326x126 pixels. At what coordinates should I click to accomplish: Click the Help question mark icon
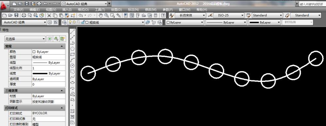coord(163,15)
